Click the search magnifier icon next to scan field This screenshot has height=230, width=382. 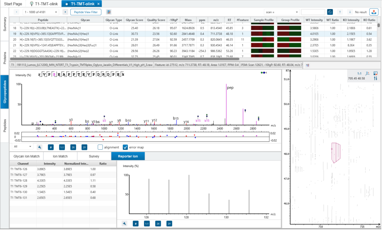pos(330,12)
